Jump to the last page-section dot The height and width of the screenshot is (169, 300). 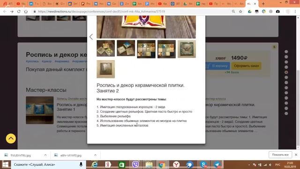click(x=286, y=114)
